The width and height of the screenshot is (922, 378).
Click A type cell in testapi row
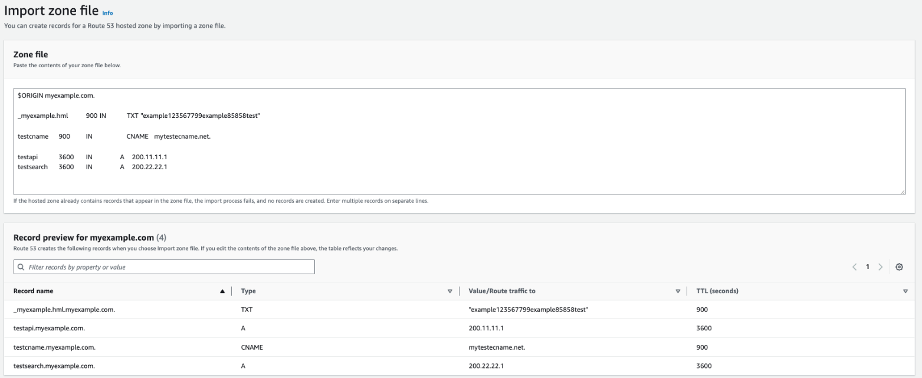[243, 328]
